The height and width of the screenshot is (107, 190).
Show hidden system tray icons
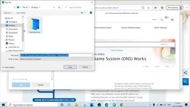click(x=150, y=105)
